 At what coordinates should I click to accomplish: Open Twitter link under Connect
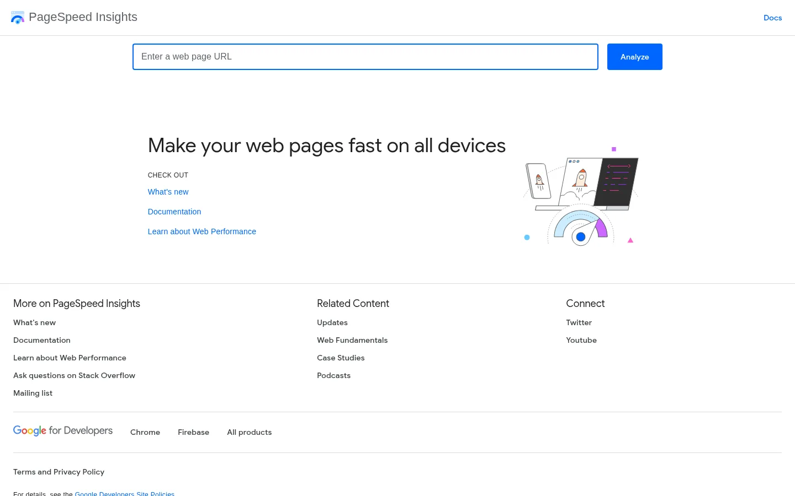point(579,322)
